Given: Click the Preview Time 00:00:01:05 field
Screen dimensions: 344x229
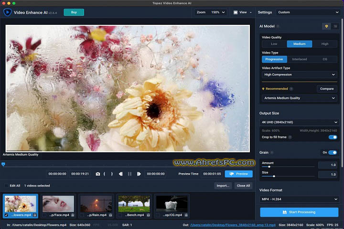Looking at the screenshot, I should click(212, 174).
